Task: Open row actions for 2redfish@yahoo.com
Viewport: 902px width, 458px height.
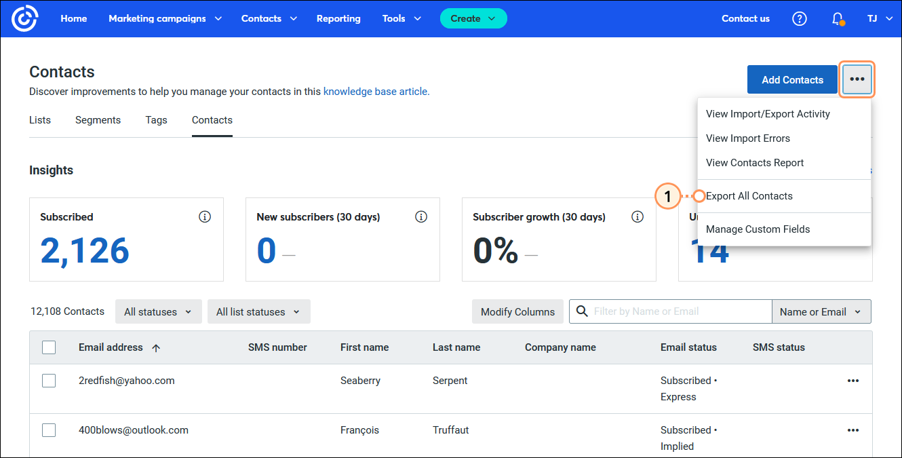Action: [x=853, y=381]
